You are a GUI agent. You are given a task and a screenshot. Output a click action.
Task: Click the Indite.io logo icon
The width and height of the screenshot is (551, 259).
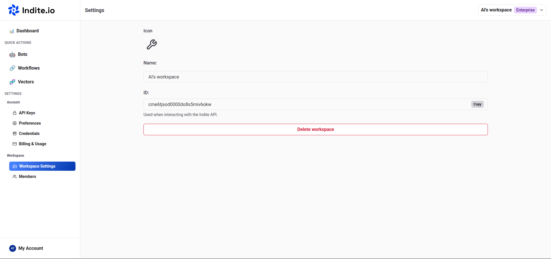click(13, 10)
